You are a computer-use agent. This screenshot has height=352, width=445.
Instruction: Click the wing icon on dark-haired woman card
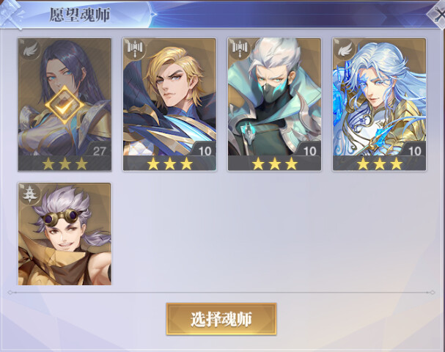pyautogui.click(x=30, y=50)
